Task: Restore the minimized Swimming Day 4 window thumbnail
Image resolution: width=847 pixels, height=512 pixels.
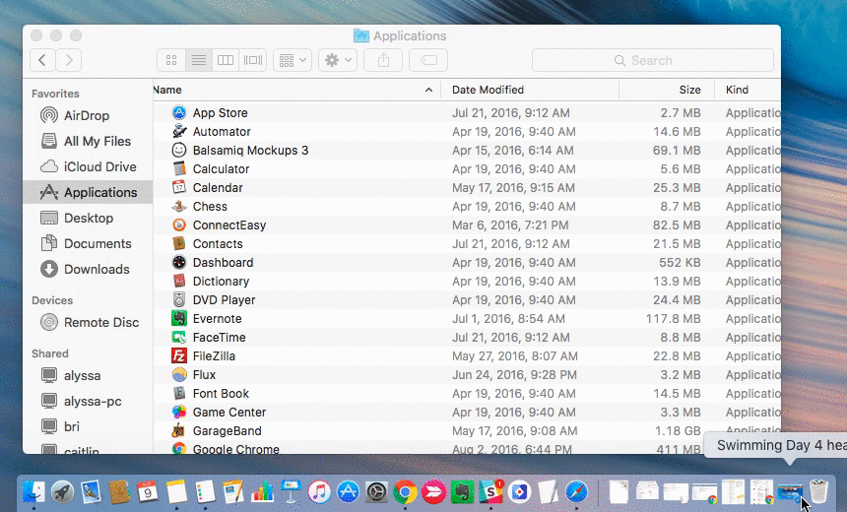Action: pyautogui.click(x=790, y=492)
